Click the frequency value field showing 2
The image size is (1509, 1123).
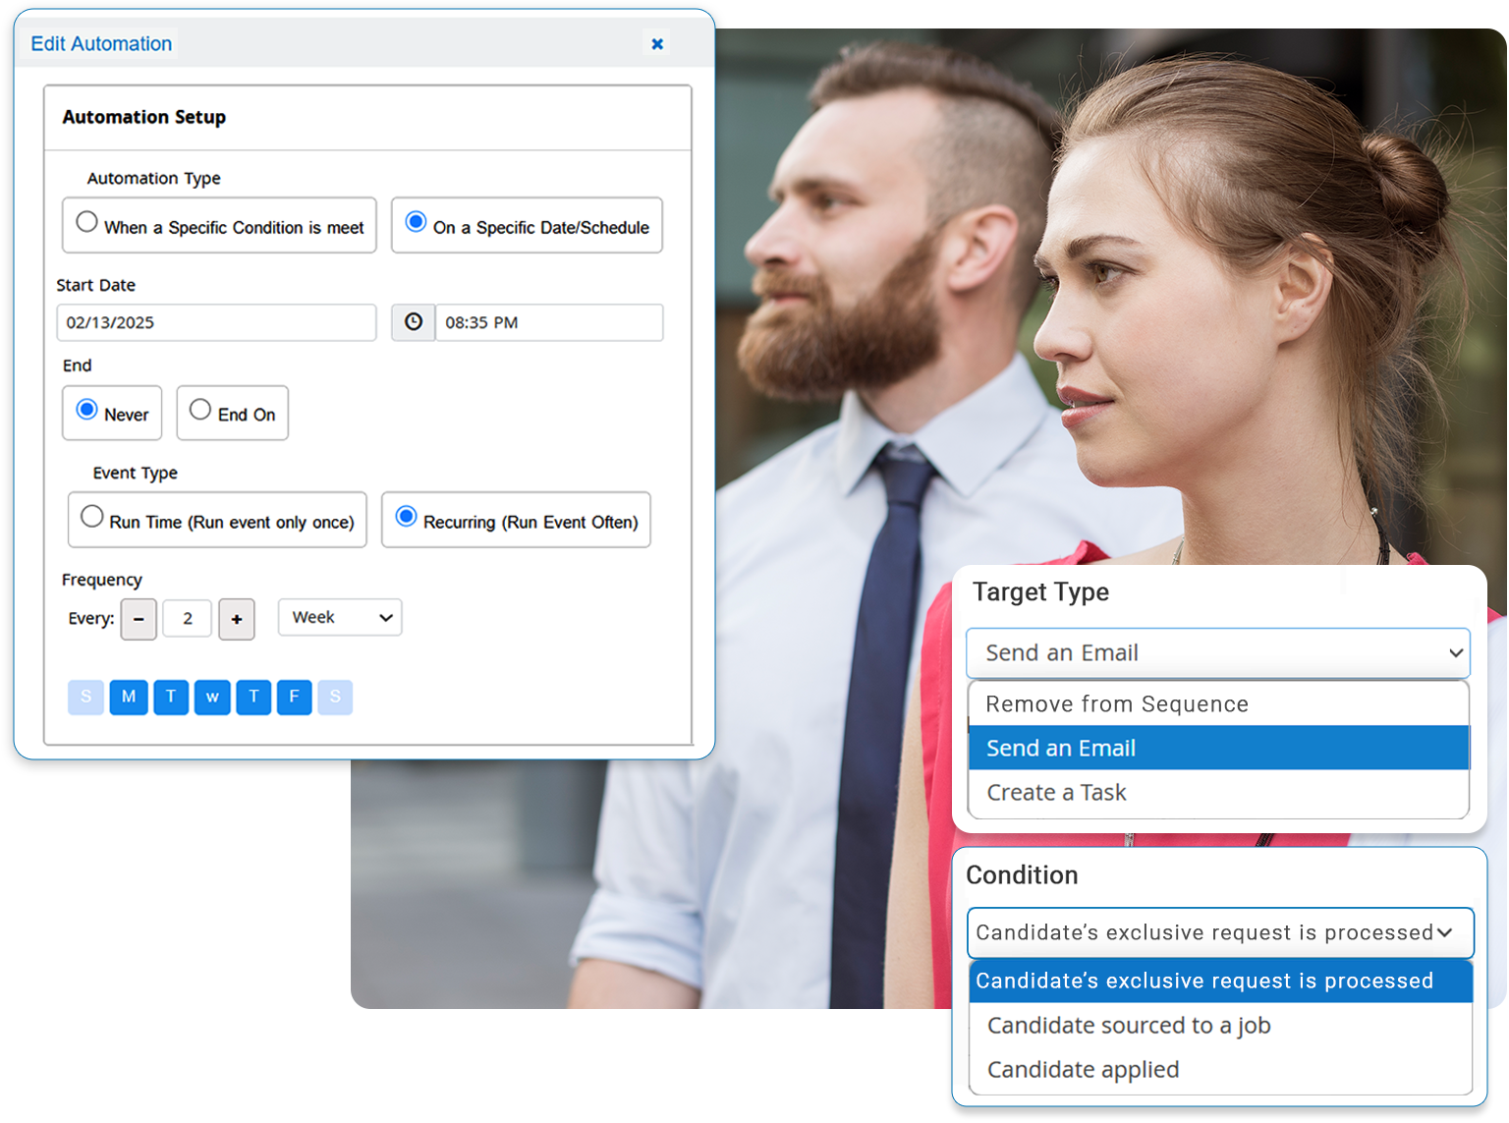click(x=187, y=619)
